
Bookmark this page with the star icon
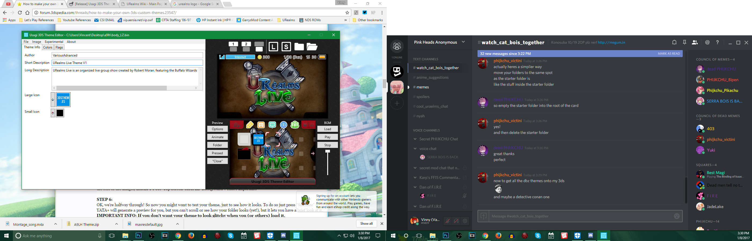pos(347,13)
